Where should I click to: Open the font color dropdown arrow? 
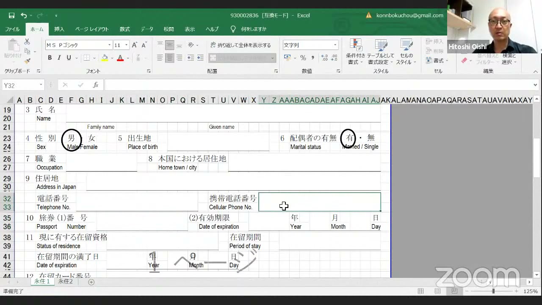[x=127, y=58]
